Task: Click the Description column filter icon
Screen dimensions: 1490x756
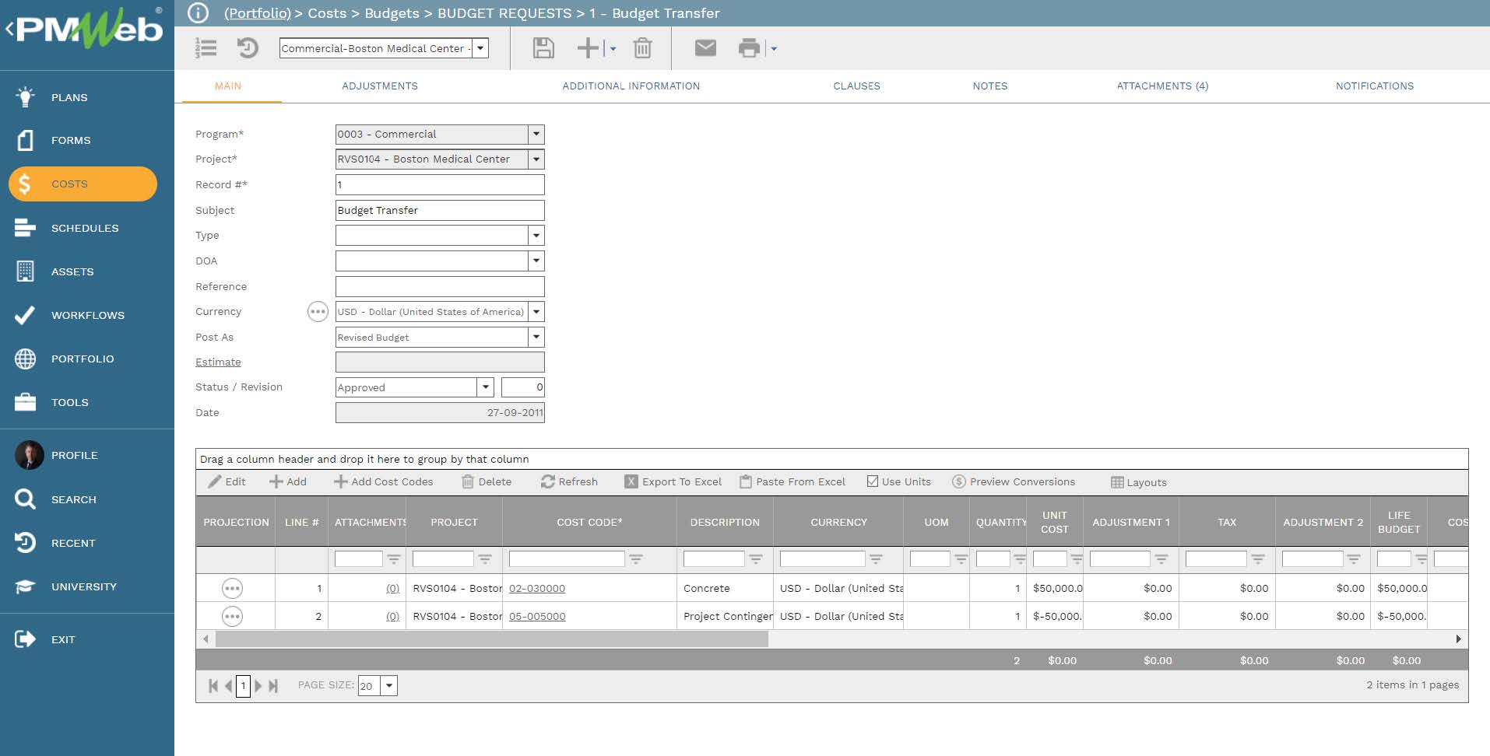Action: tap(755, 559)
